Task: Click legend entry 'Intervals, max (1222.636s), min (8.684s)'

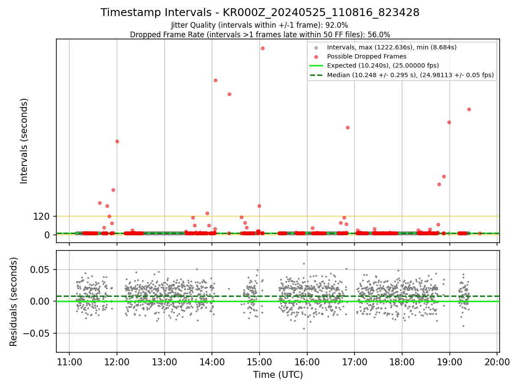Action: [392, 47]
